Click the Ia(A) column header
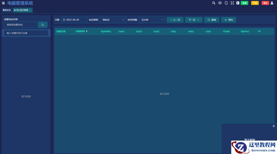Image resolution: width=277 pixels, height=154 pixels. 173,31
